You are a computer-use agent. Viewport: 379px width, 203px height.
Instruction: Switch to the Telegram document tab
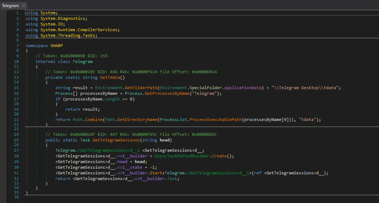pos(10,6)
